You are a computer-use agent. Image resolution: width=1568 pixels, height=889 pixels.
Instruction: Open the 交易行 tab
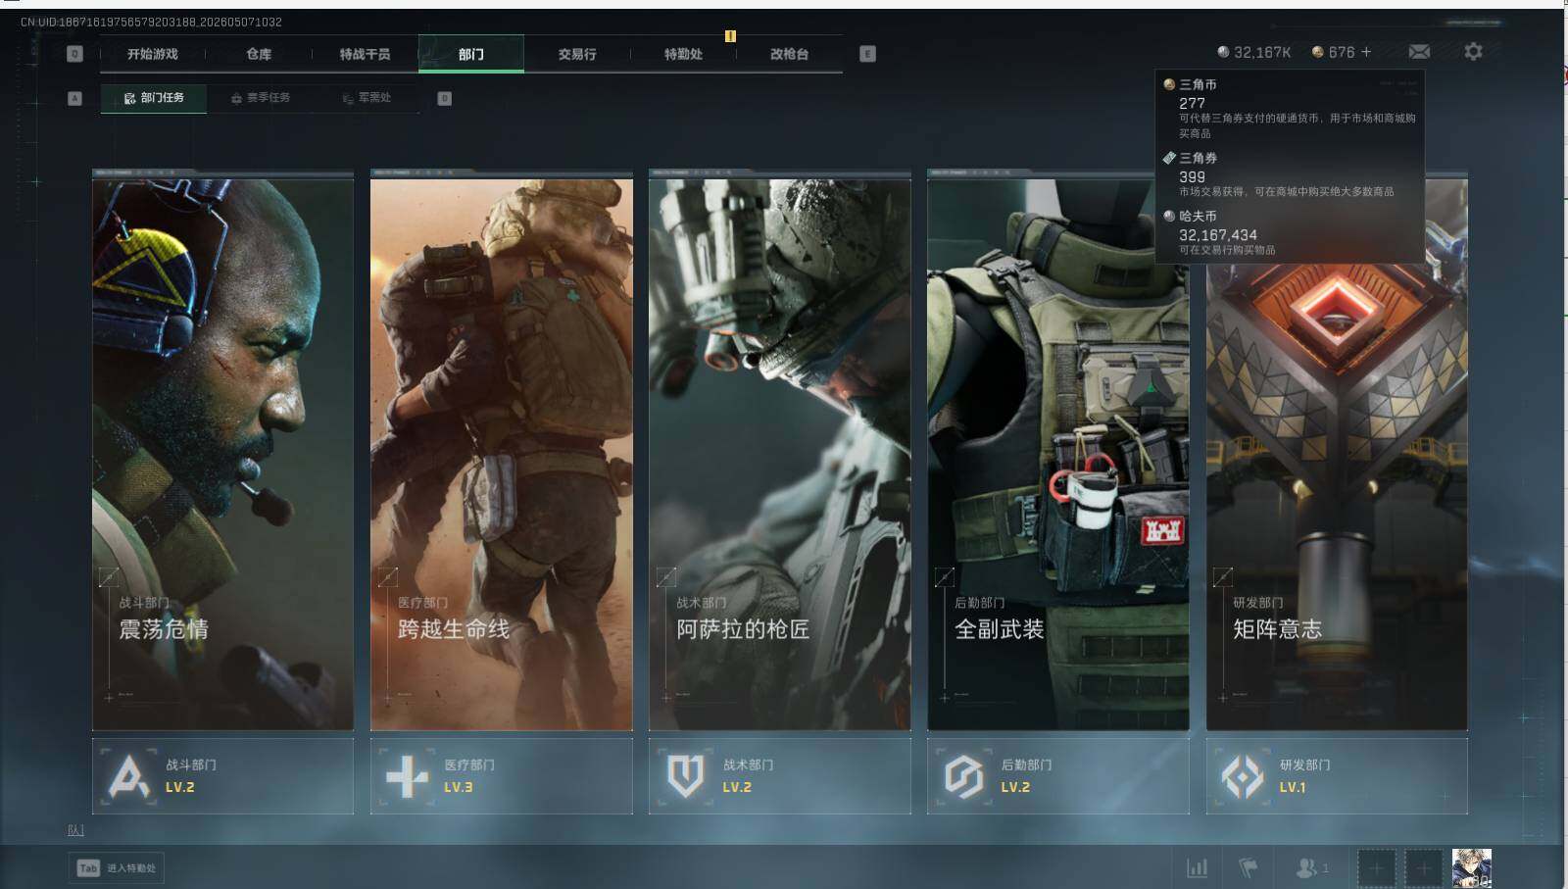(577, 54)
